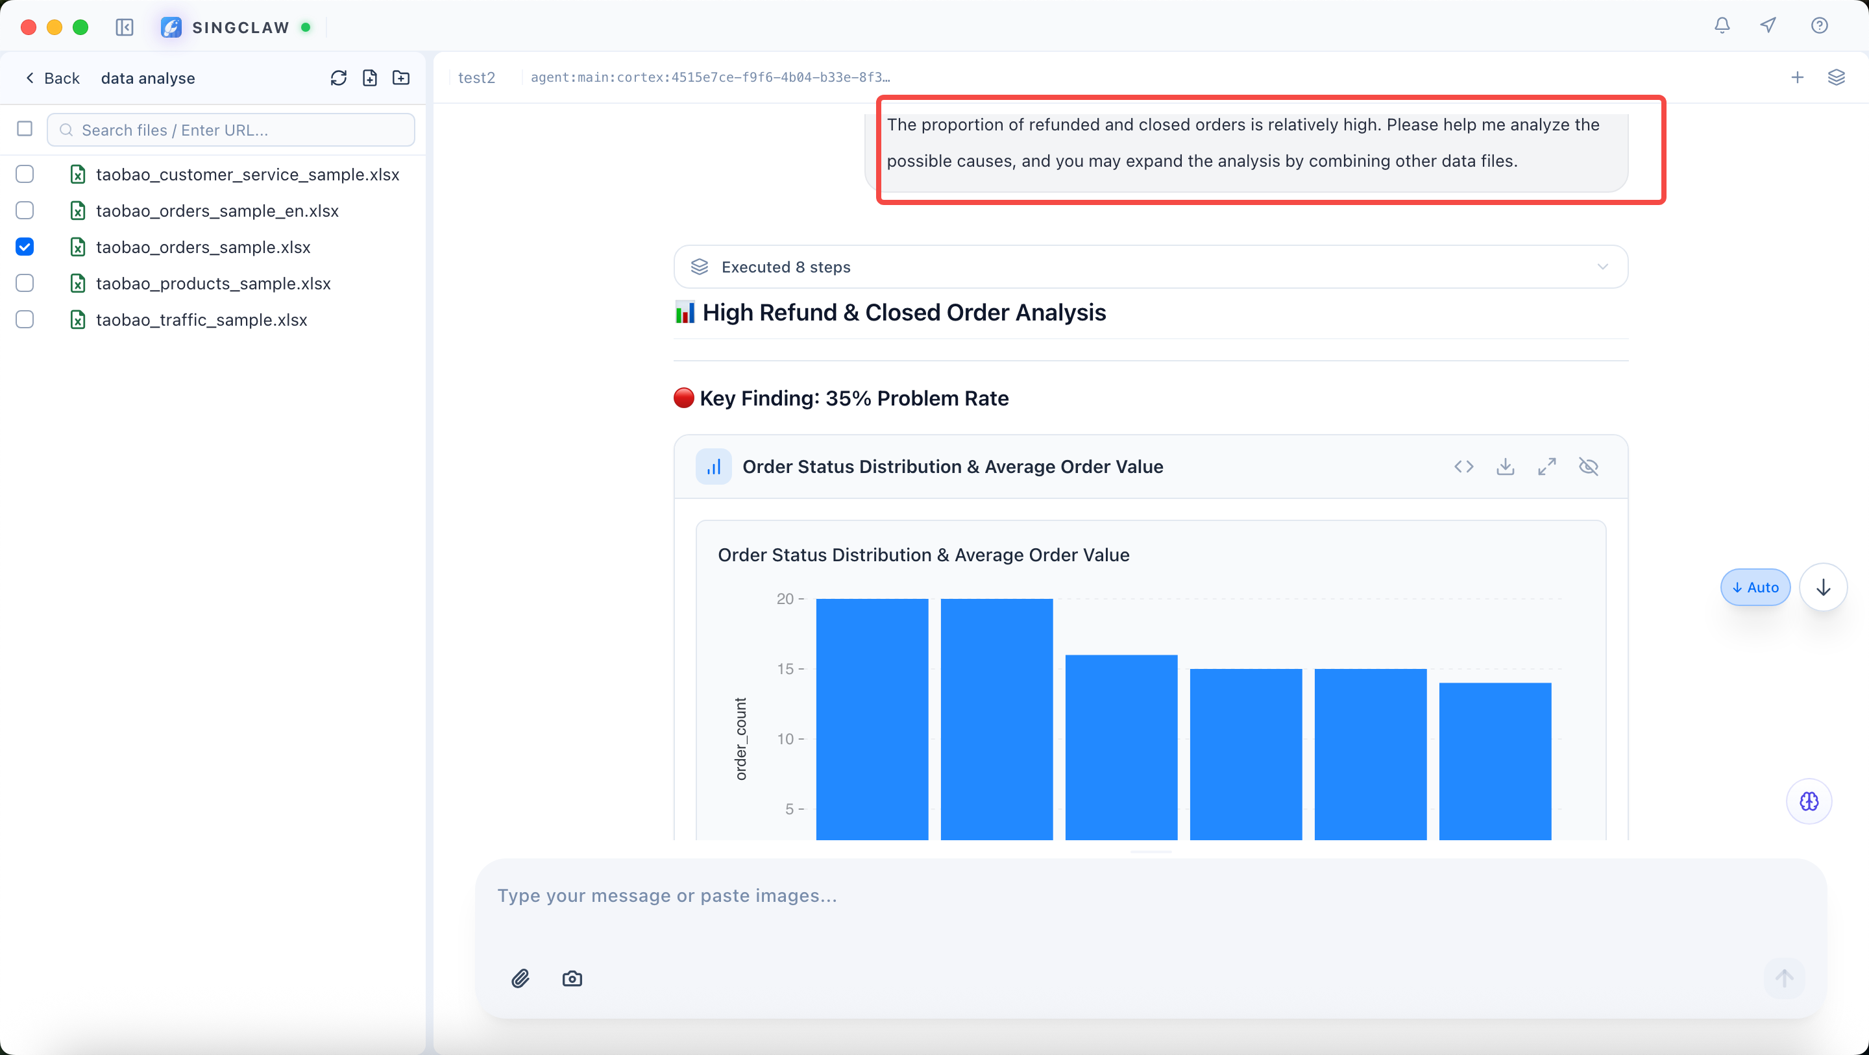This screenshot has height=1055, width=1869.
Task: Collapse the left sidebar panel
Action: [x=125, y=27]
